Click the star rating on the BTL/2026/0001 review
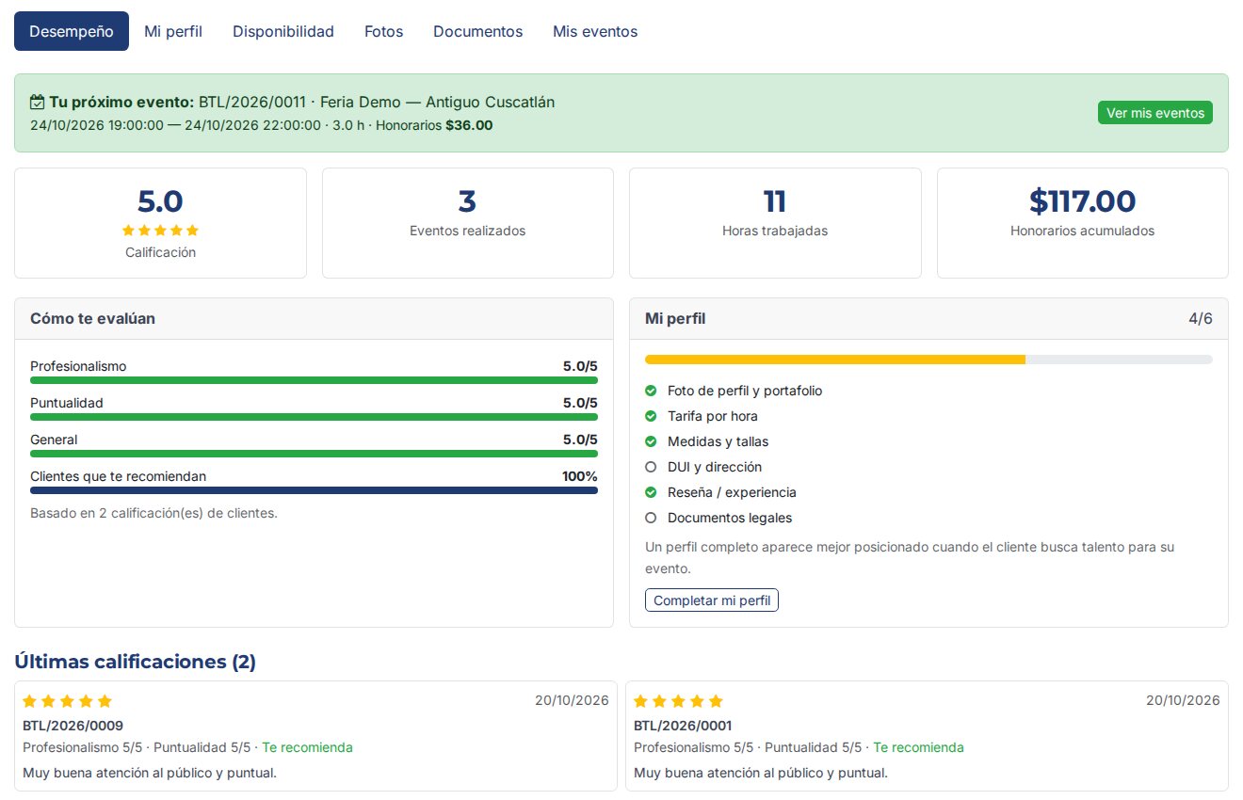This screenshot has width=1243, height=800. pos(678,701)
